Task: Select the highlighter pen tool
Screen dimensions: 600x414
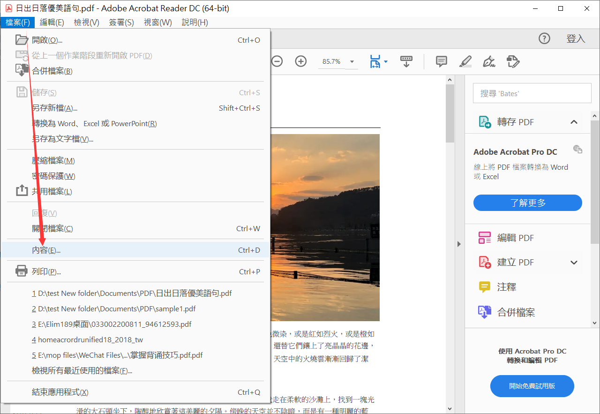Action: coord(465,61)
